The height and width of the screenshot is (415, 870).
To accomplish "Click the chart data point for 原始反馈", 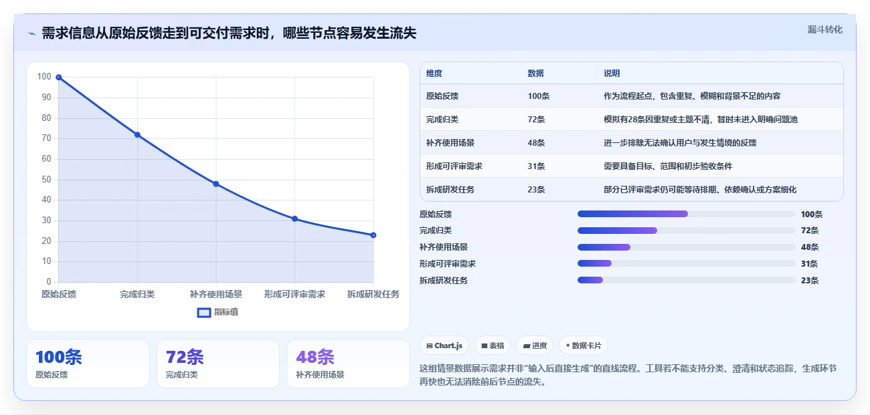I will pos(59,78).
